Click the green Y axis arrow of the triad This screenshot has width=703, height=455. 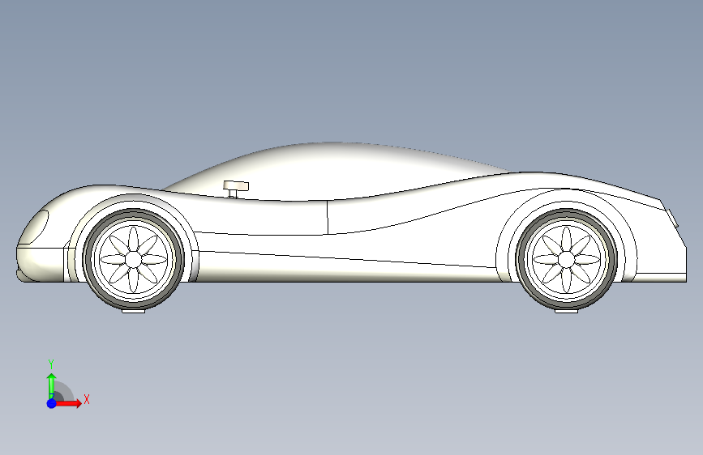coord(52,385)
